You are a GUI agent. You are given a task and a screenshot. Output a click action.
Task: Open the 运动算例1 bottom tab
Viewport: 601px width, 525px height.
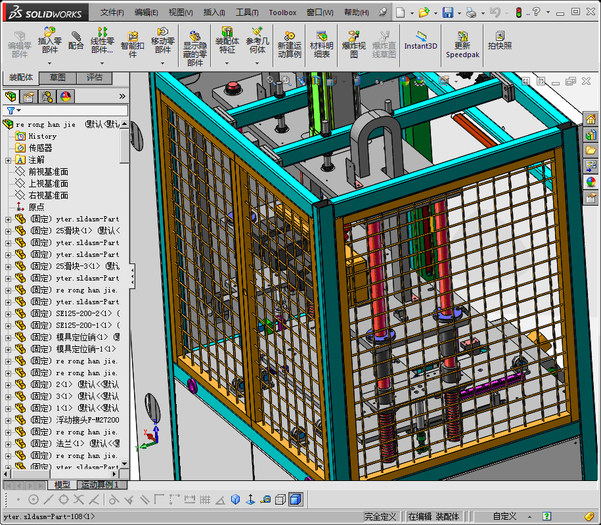[x=100, y=485]
